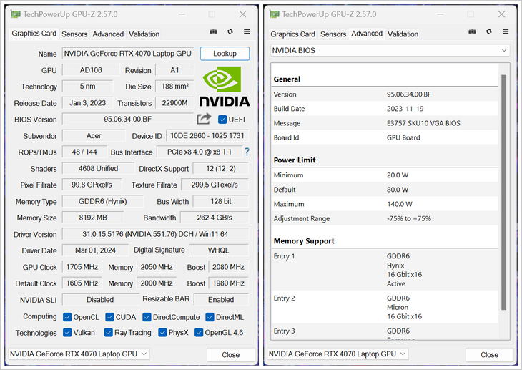Click the BIOS export share icon

[204, 119]
